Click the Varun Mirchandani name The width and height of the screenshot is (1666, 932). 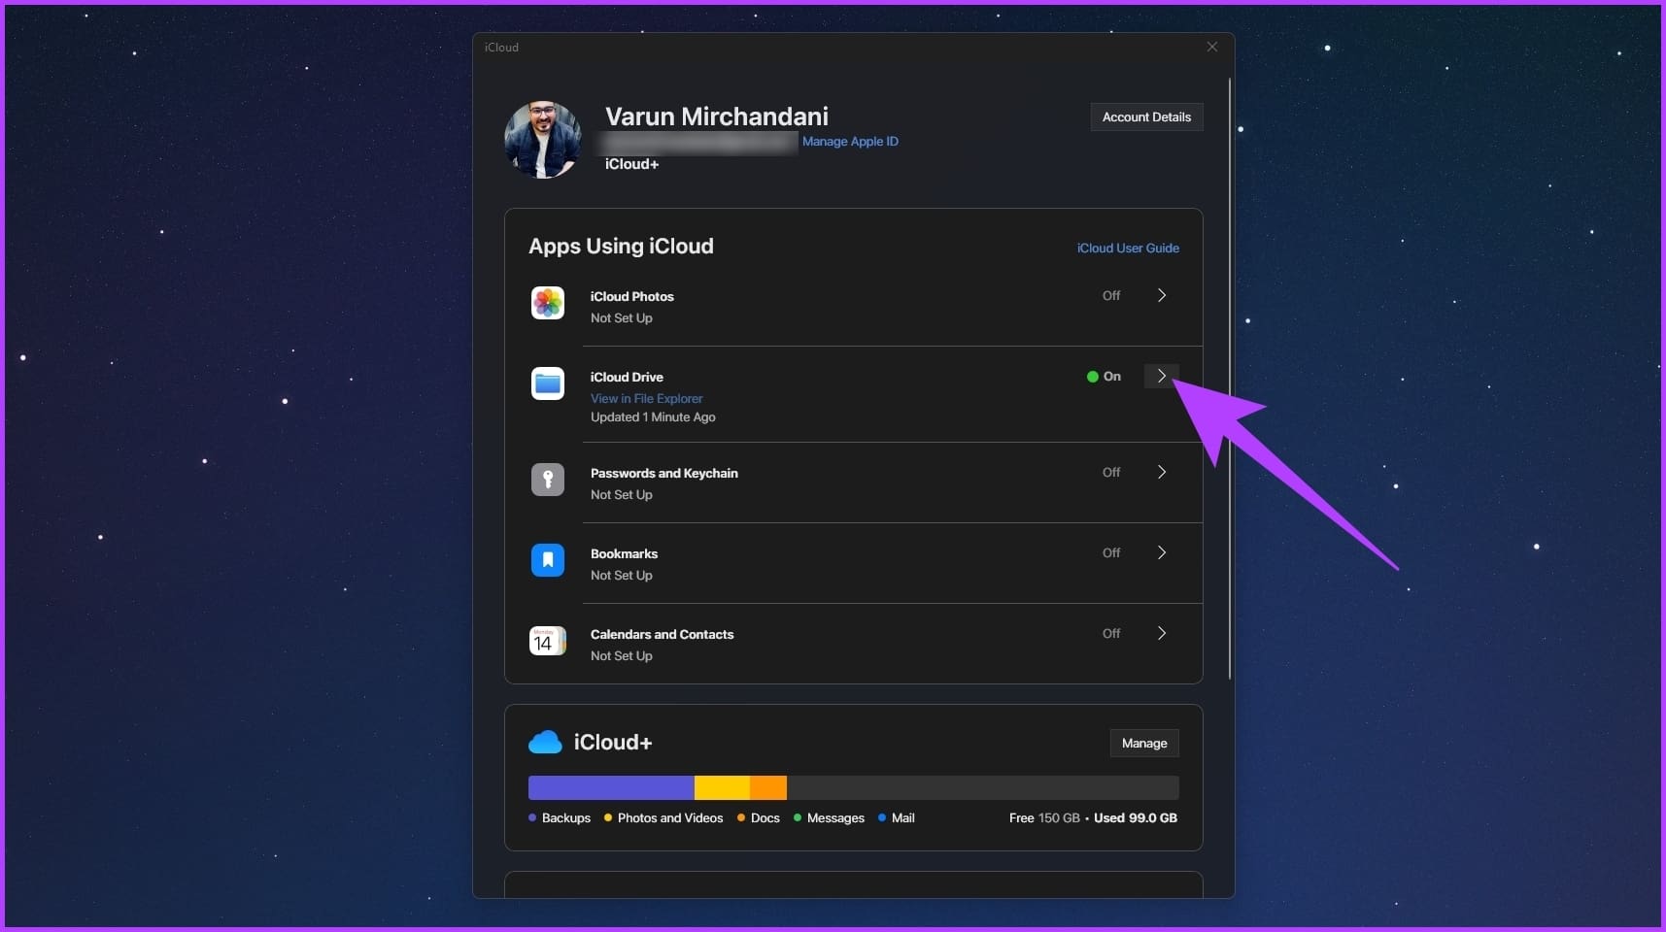tap(717, 116)
